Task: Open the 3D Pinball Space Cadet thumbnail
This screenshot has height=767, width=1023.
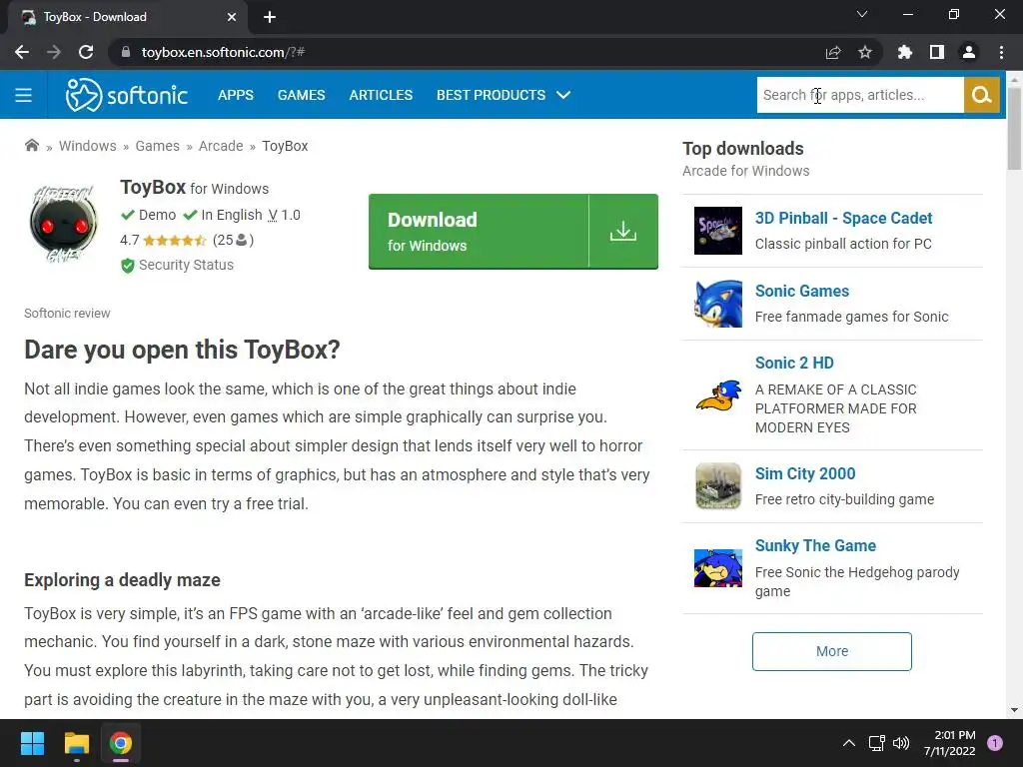Action: 717,231
